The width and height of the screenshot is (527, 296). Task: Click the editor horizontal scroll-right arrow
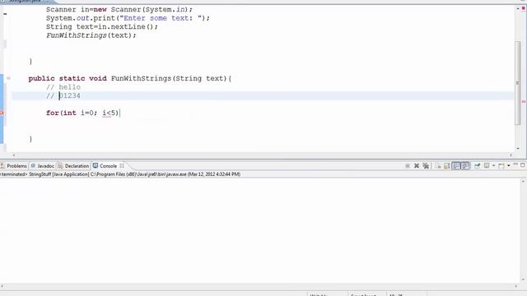click(511, 155)
